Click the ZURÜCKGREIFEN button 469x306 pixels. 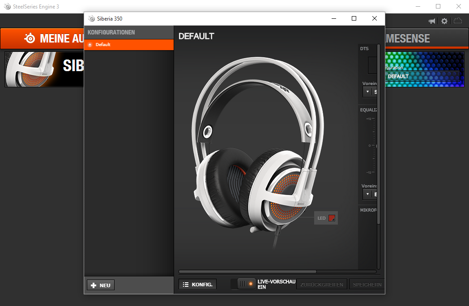(321, 285)
